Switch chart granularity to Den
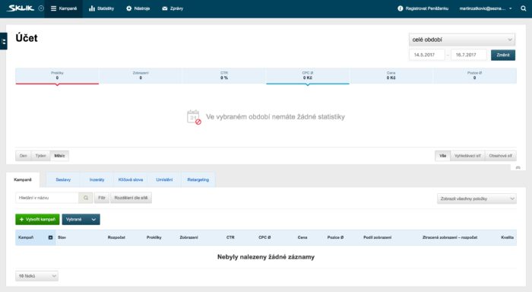The image size is (532, 292). pyautogui.click(x=23, y=156)
